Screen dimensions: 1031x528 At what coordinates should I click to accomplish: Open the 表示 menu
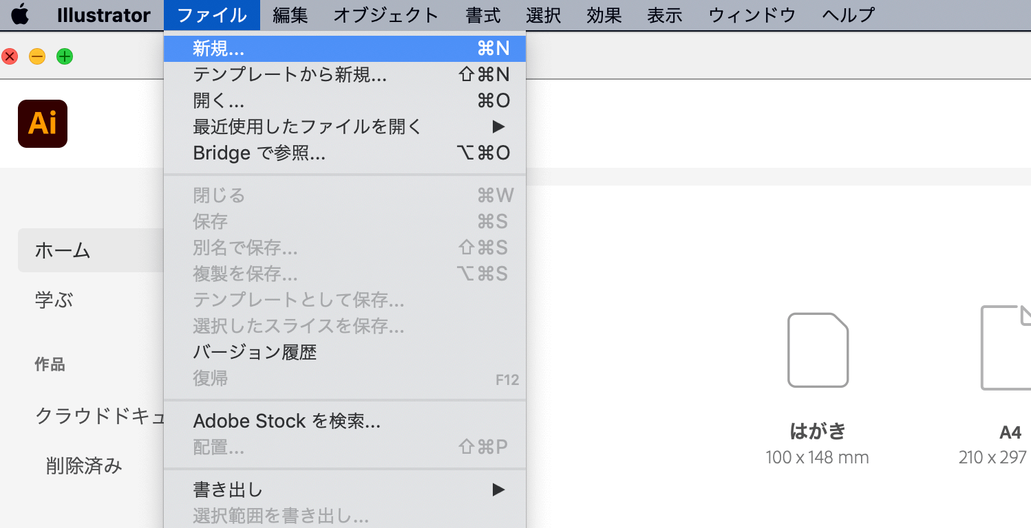click(665, 14)
